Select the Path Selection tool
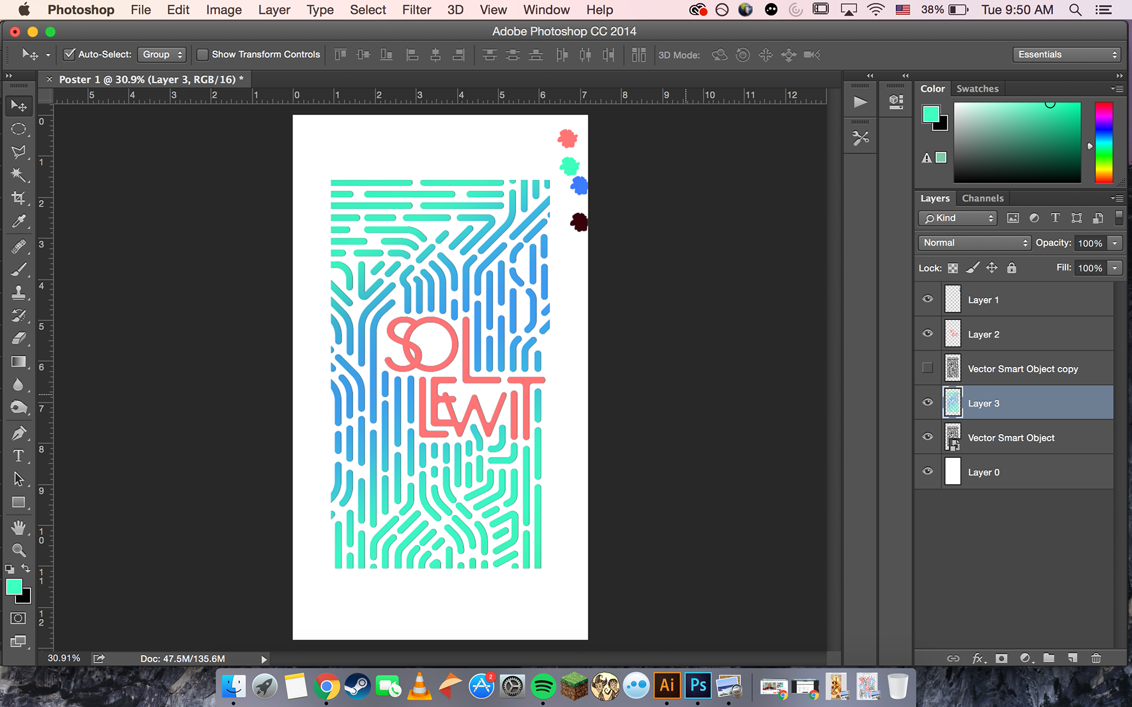1132x707 pixels. pos(19,479)
